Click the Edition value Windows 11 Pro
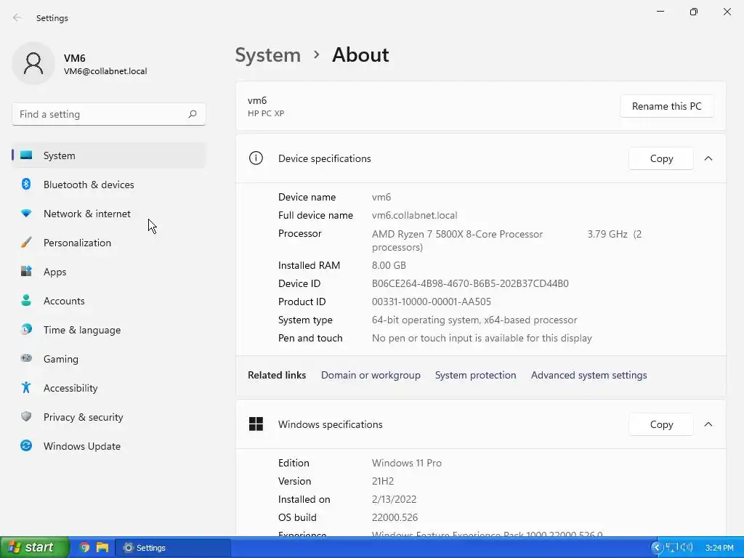744x558 pixels. pos(407,463)
